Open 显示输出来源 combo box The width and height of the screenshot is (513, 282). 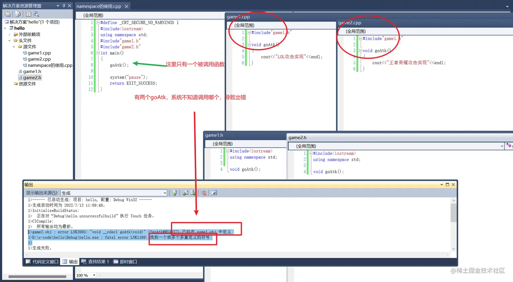114,193
